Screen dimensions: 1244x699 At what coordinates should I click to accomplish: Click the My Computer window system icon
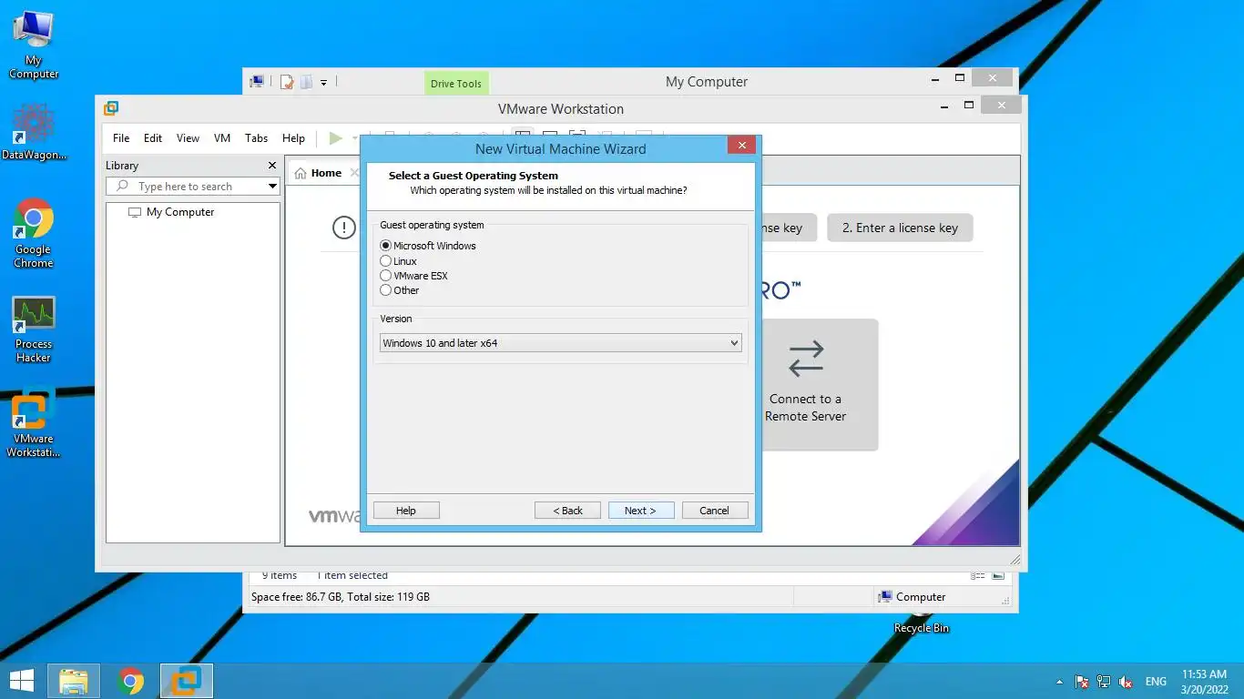click(x=257, y=82)
